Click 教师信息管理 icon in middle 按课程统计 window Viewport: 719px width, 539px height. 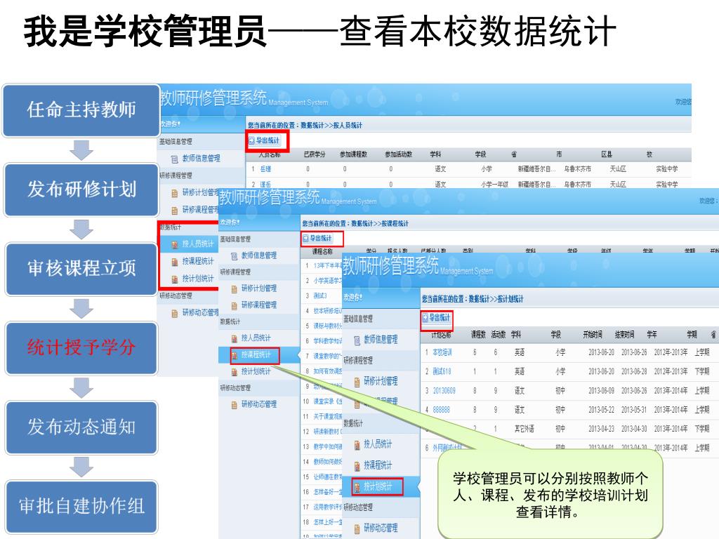(x=235, y=255)
